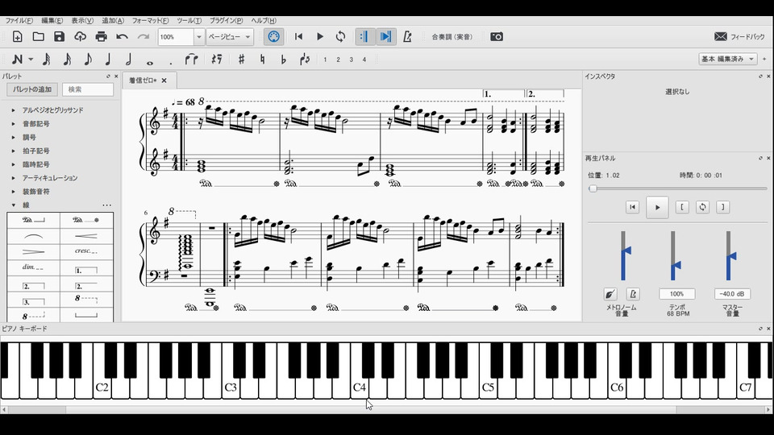This screenshot has height=435, width=774.
Task: Click the image capture camera icon
Action: [x=497, y=37]
